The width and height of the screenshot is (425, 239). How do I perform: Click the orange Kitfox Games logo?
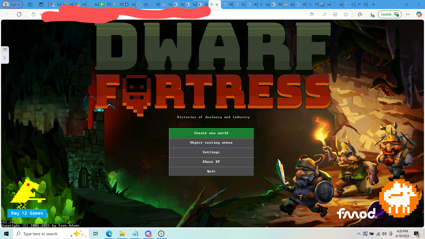click(399, 198)
